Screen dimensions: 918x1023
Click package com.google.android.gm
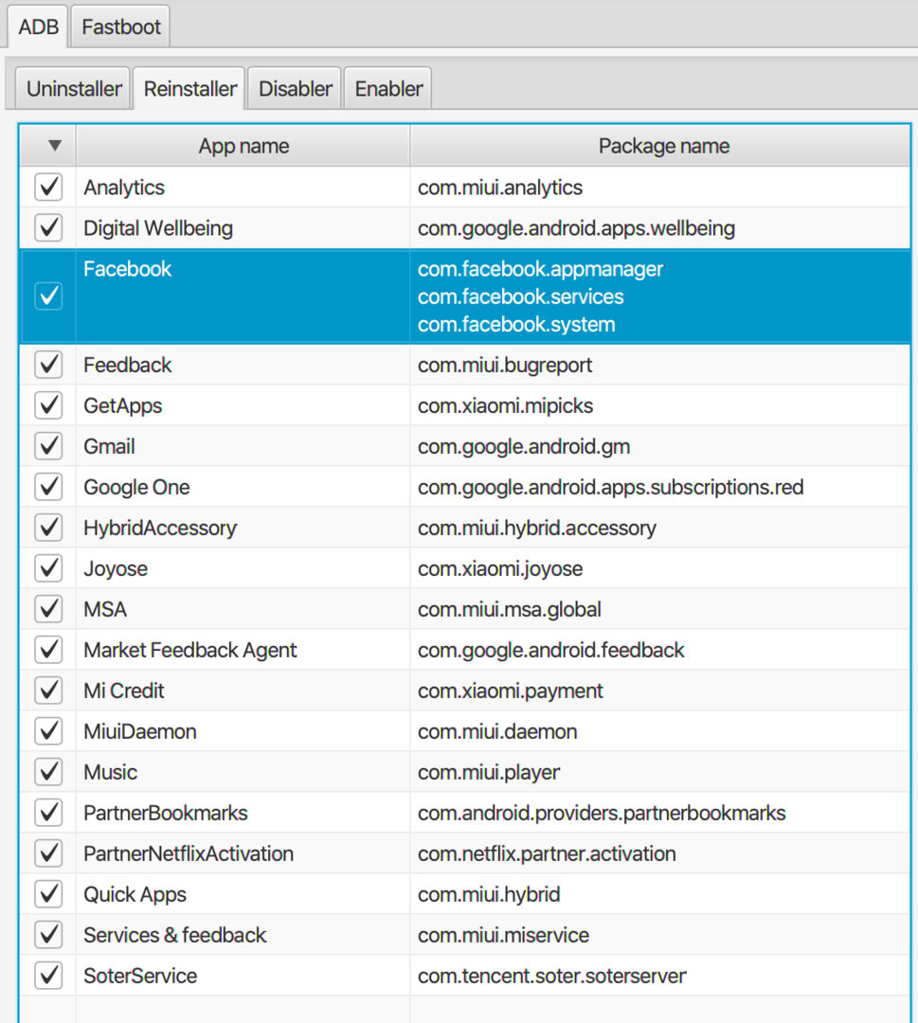click(x=524, y=447)
